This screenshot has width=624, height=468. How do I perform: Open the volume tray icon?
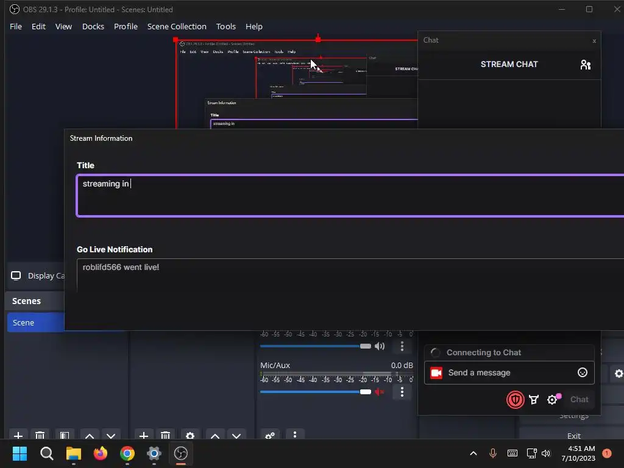(x=546, y=453)
